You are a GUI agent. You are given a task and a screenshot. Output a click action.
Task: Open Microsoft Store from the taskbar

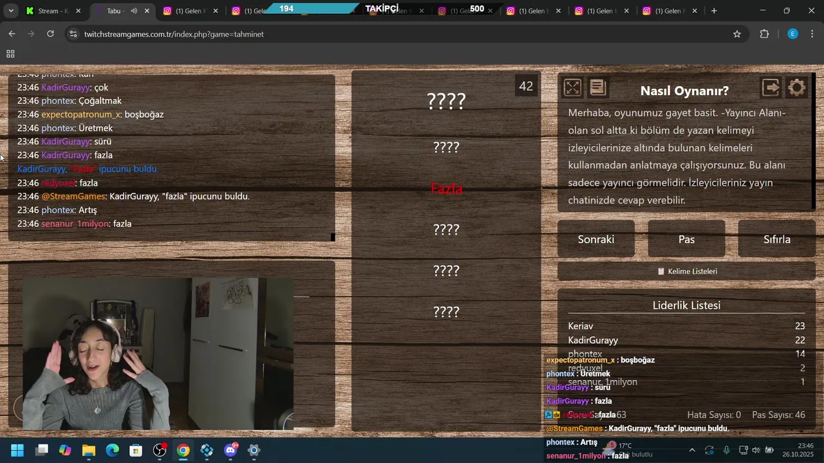click(x=136, y=450)
